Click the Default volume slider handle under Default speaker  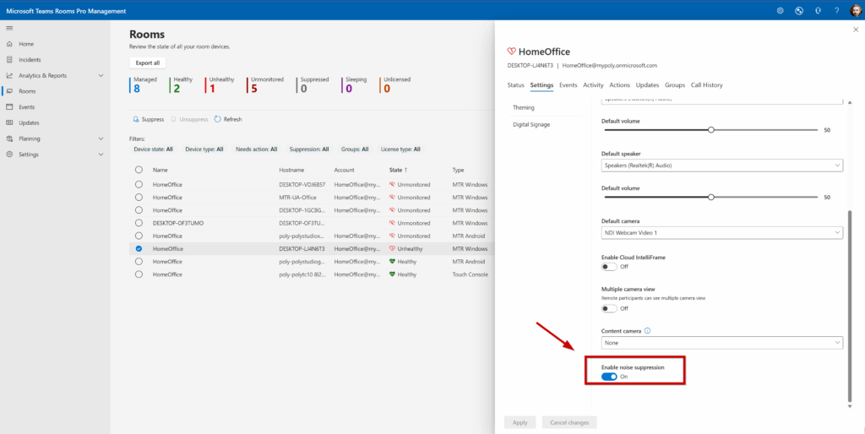click(711, 197)
